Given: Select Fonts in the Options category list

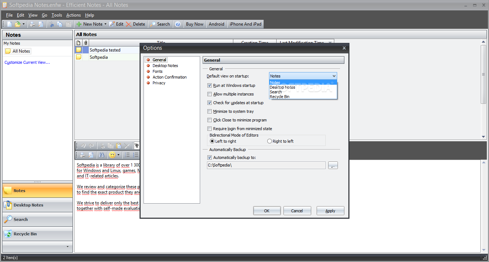Looking at the screenshot, I should 158,71.
